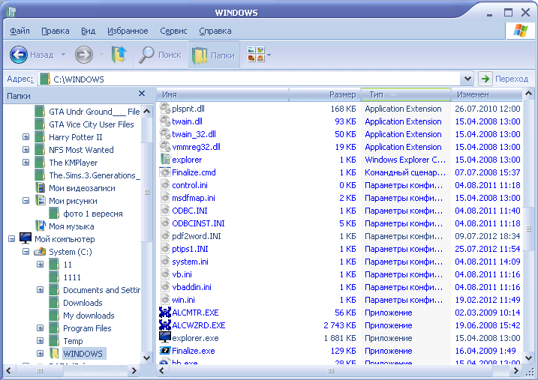Sort by the Имя column header

(222, 94)
